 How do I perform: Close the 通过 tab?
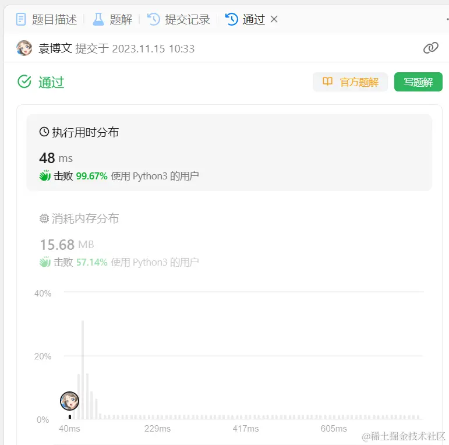[274, 19]
